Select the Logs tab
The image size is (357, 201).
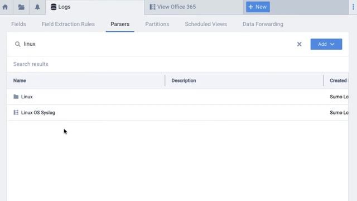click(95, 7)
